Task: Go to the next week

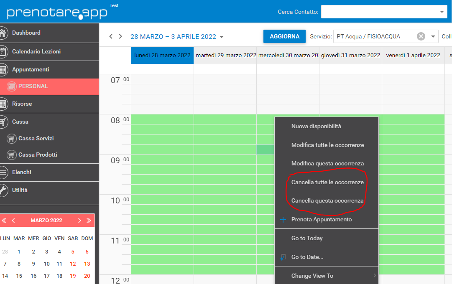Action: (x=120, y=36)
